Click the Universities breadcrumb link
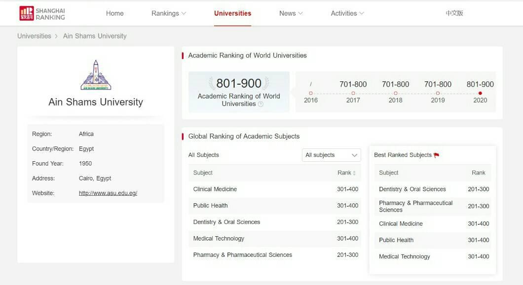This screenshot has height=285, width=523. pyautogui.click(x=34, y=36)
